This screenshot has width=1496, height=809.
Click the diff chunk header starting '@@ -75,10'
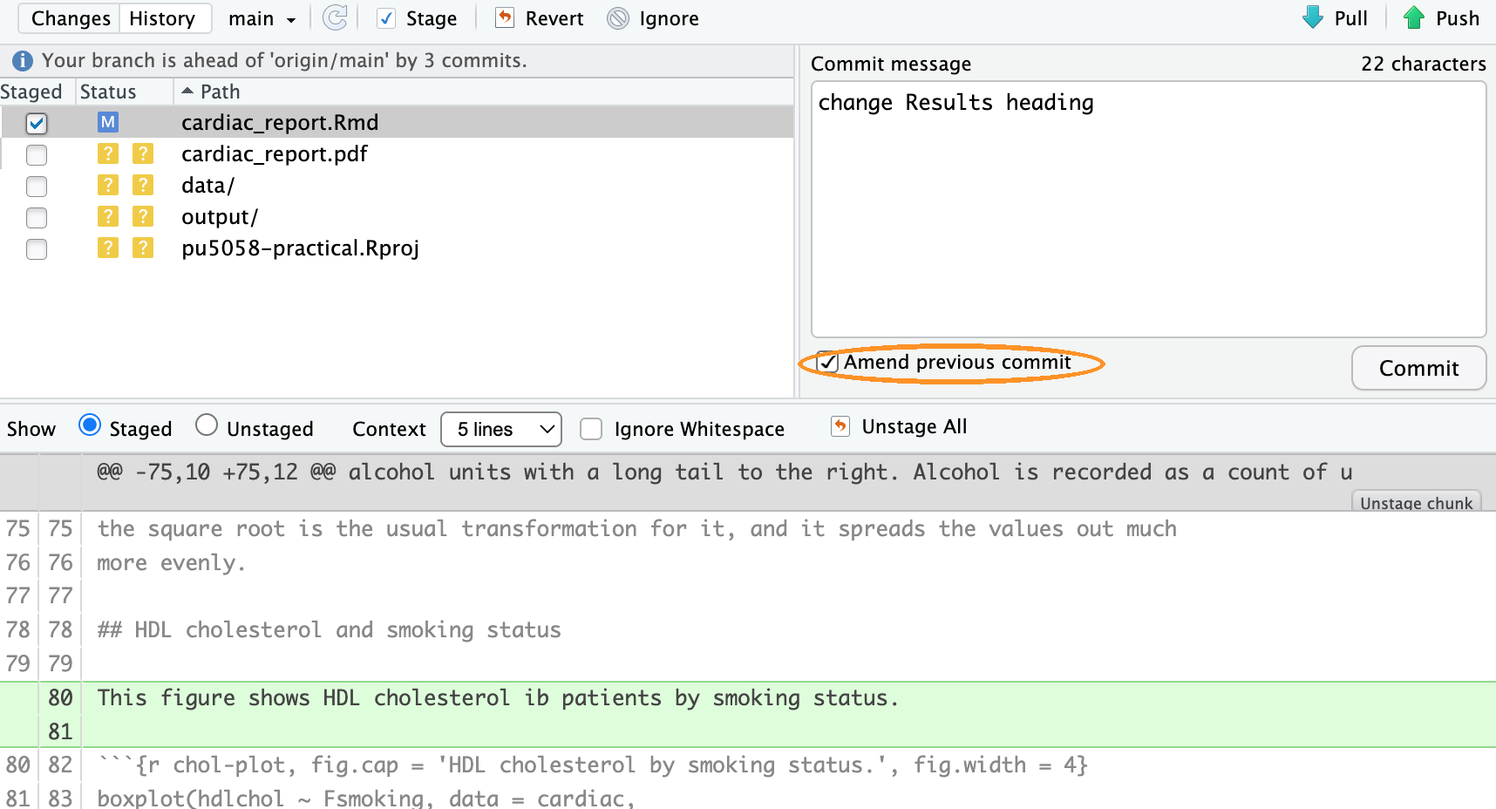(724, 472)
